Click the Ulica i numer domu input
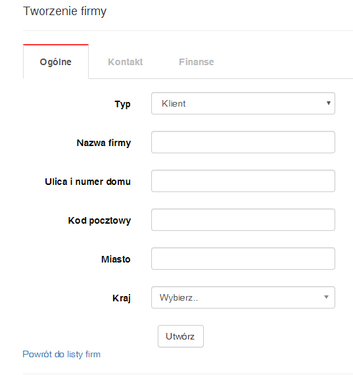 click(x=243, y=181)
